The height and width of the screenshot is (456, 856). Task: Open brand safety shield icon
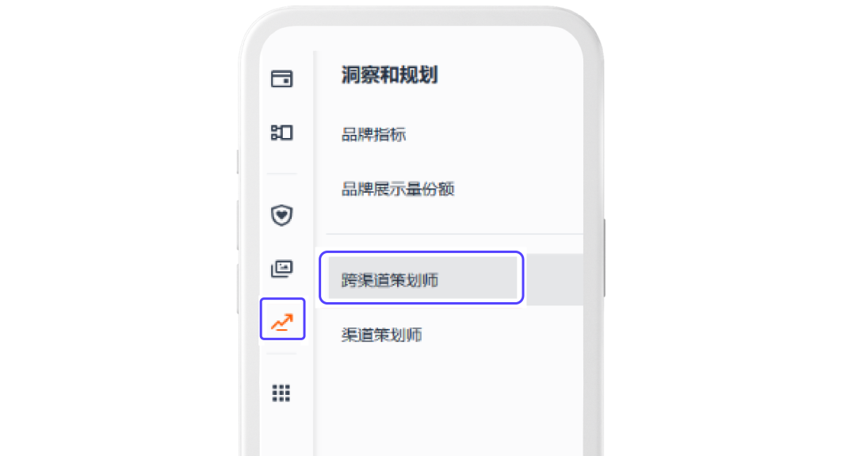pyautogui.click(x=281, y=215)
